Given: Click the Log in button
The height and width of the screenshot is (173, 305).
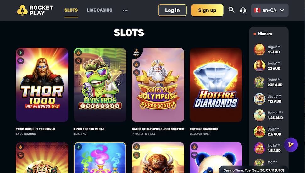Looking at the screenshot, I should (172, 10).
